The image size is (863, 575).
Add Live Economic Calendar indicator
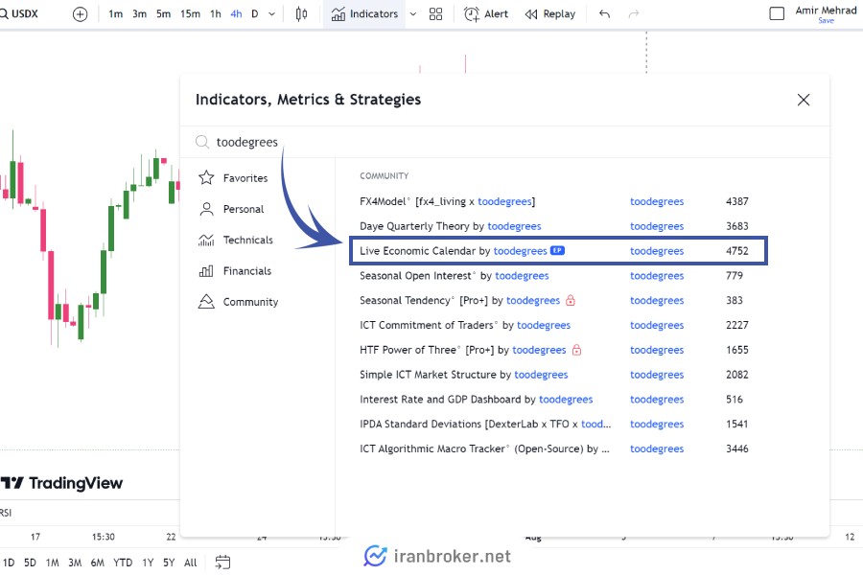coord(558,251)
